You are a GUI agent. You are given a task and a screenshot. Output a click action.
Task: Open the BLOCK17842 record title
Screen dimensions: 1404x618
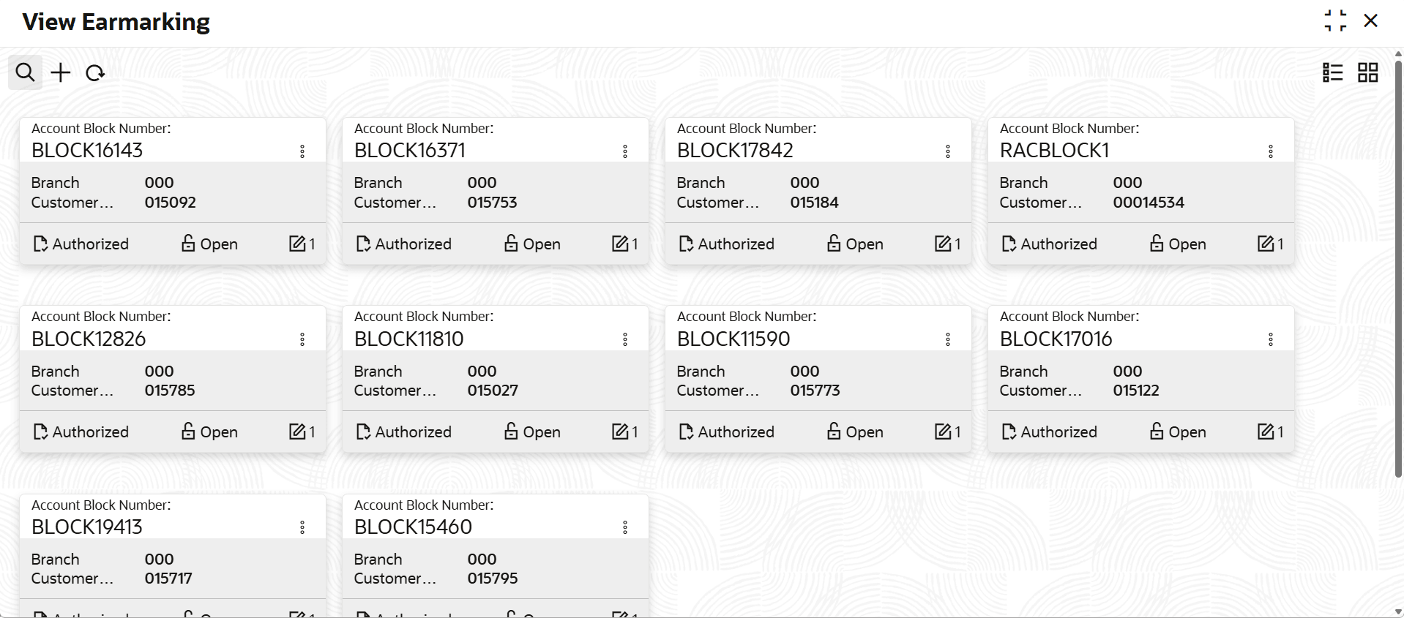click(735, 150)
